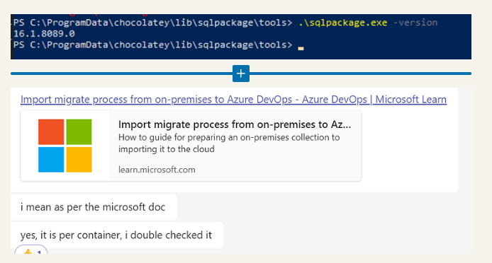Open the Import migrate process Microsoft Learn link
Viewport: 492px width, 263px height.
233,100
